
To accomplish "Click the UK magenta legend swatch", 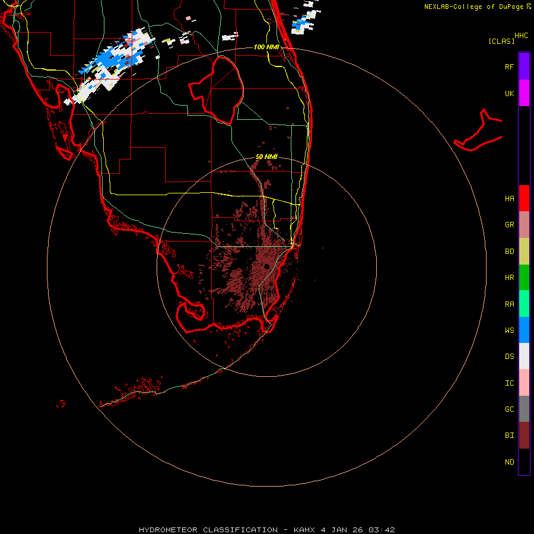I will point(524,93).
